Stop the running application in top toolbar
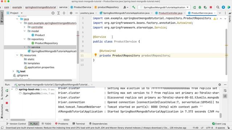Screen dimensions: 232x130 [211, 7]
